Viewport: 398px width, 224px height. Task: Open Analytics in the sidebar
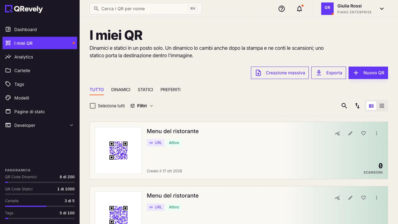point(40,57)
